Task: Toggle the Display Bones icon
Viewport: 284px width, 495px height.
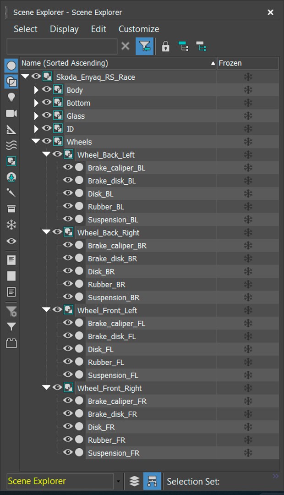Action: 11,193
